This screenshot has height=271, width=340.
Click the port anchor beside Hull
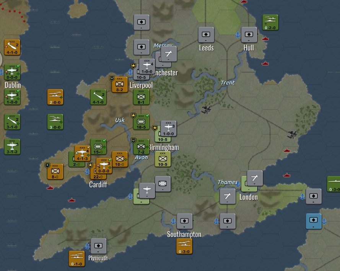click(238, 35)
